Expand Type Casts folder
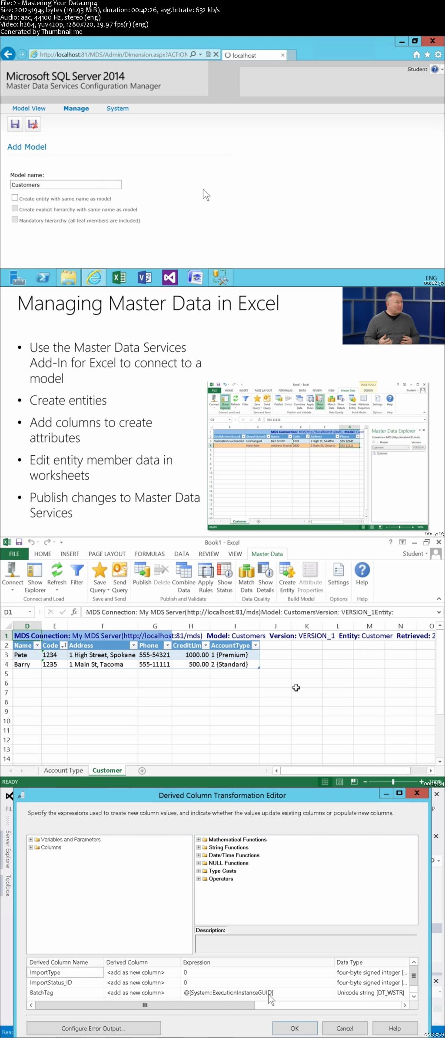The height and width of the screenshot is (1038, 445). (199, 871)
